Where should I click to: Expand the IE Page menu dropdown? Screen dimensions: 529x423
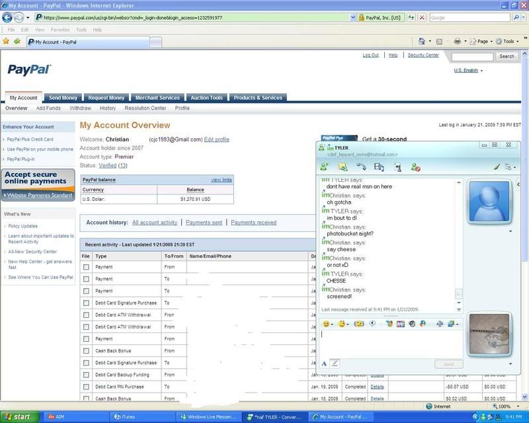coord(483,41)
